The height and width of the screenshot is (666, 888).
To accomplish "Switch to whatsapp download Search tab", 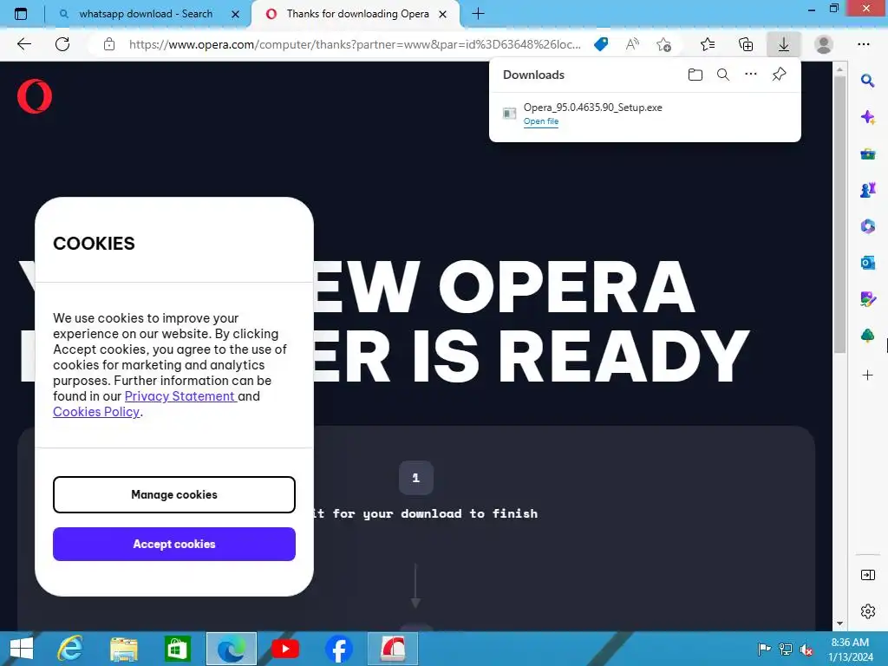I will click(146, 14).
